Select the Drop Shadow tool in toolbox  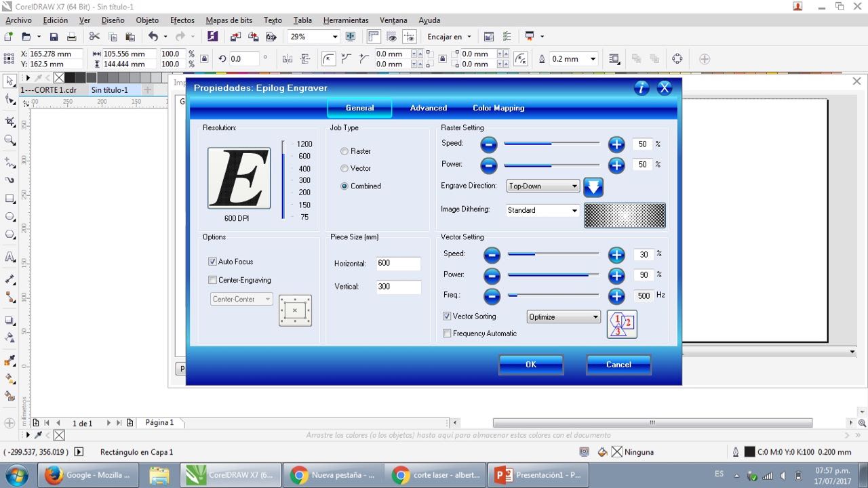coord(9,320)
